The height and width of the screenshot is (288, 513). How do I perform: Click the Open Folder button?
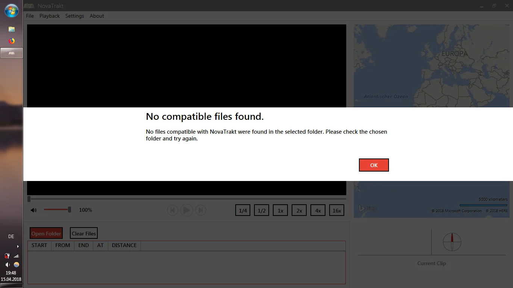click(46, 234)
